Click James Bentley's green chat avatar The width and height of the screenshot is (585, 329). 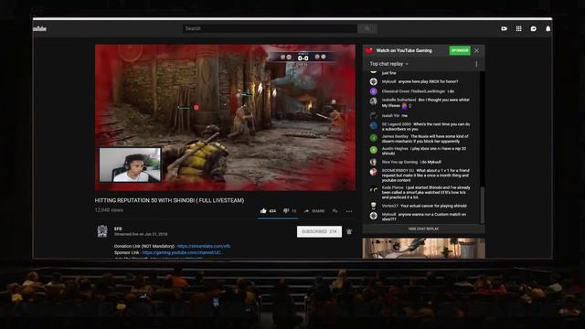click(x=374, y=138)
